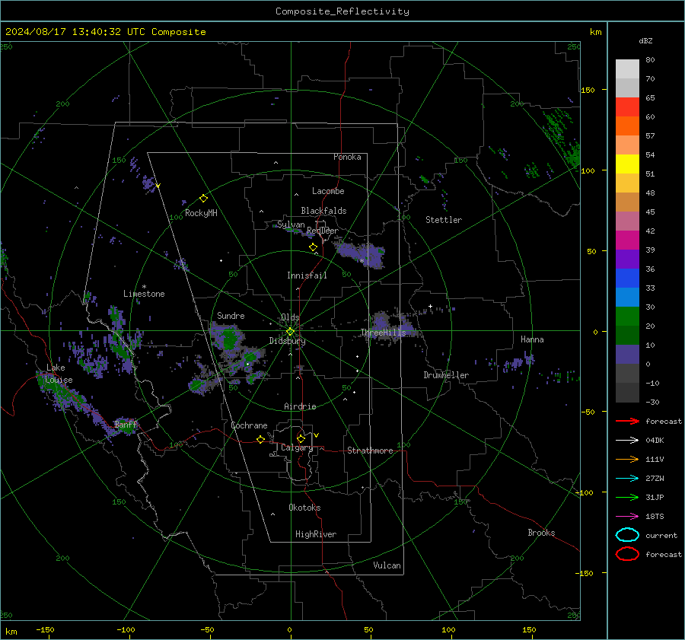Click the cyan current ellipse icon
The width and height of the screenshot is (685, 640).
(x=627, y=535)
